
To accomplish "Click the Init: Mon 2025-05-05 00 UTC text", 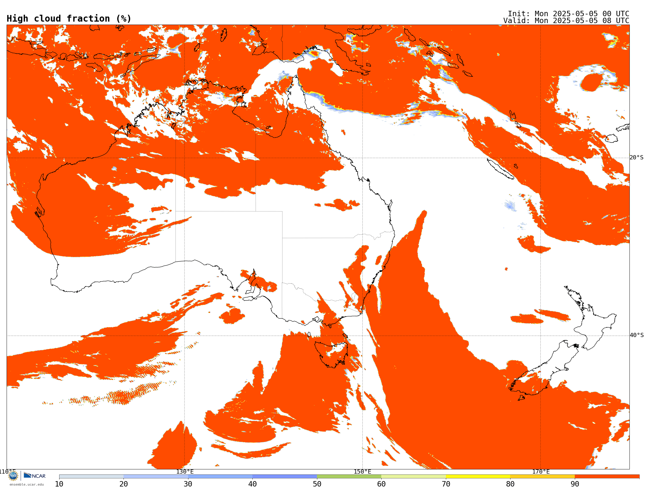I will [x=568, y=14].
